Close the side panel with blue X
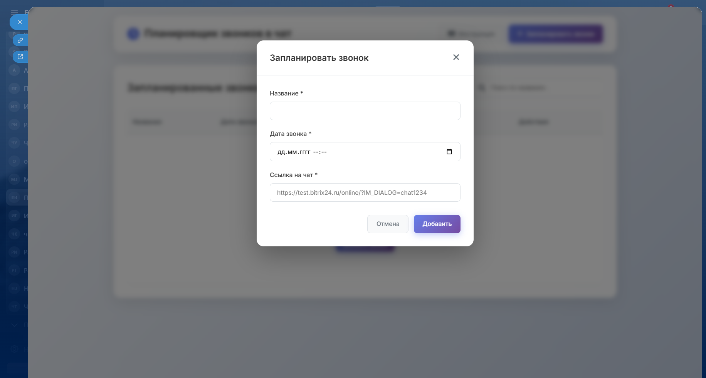The width and height of the screenshot is (706, 378). pos(20,22)
